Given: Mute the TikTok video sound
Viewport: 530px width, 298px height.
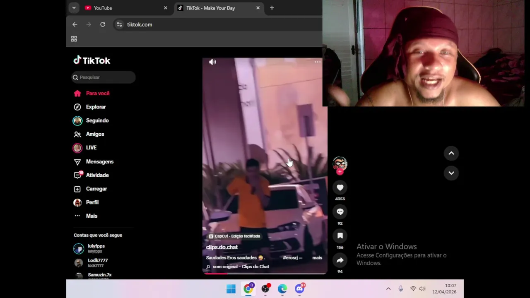Looking at the screenshot, I should click(x=212, y=62).
